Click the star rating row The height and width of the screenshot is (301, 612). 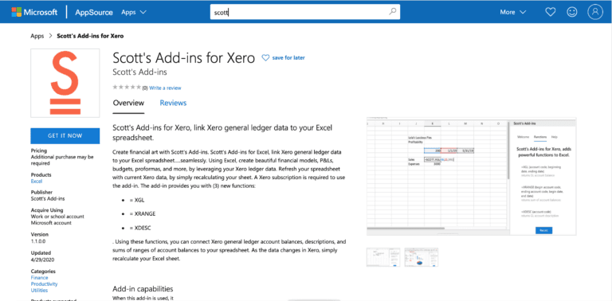click(127, 88)
